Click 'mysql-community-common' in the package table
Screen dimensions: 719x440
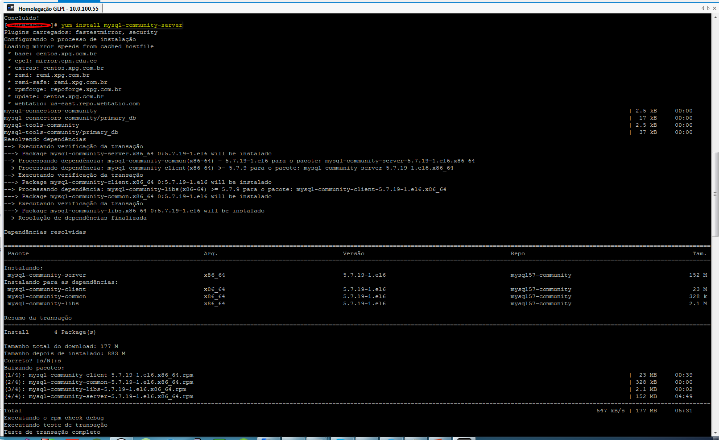pos(47,296)
